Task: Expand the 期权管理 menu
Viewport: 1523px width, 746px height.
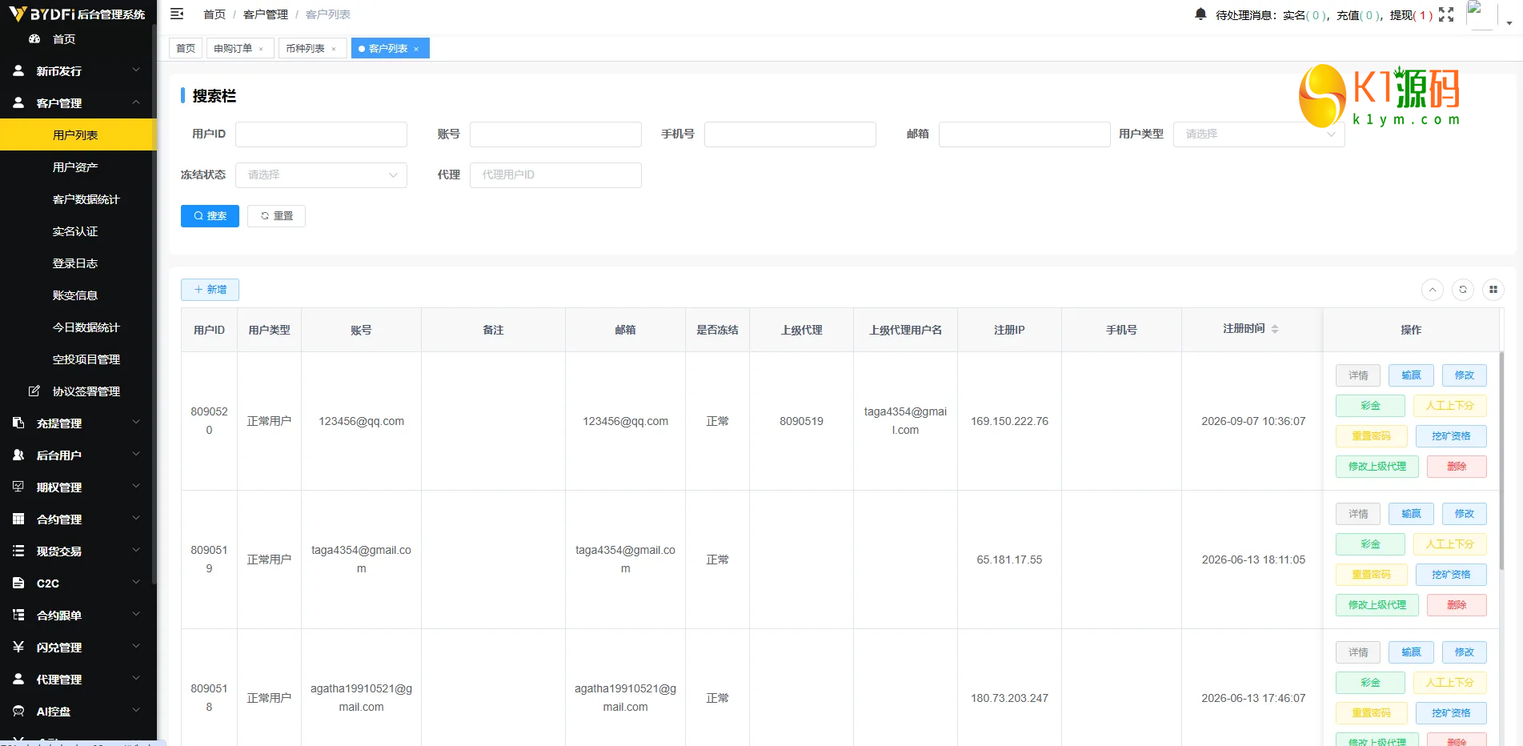Action: coord(136,487)
